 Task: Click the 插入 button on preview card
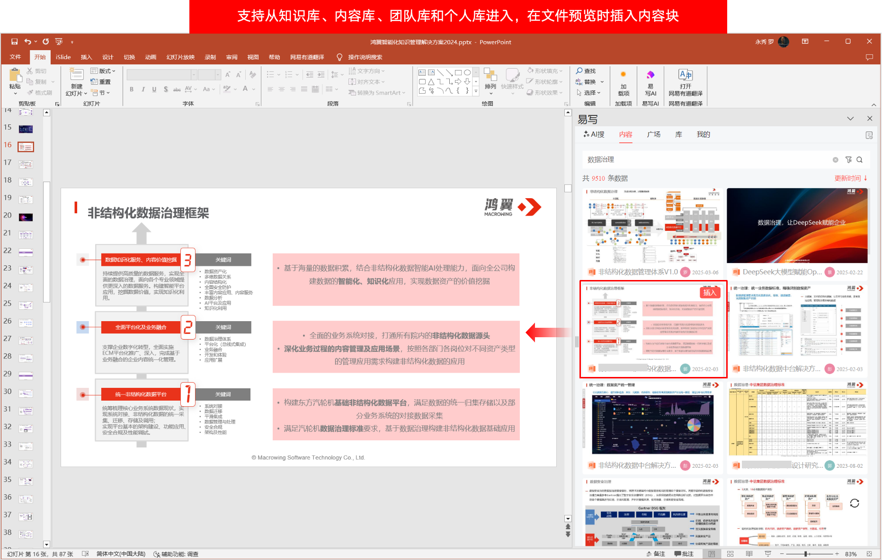click(709, 292)
